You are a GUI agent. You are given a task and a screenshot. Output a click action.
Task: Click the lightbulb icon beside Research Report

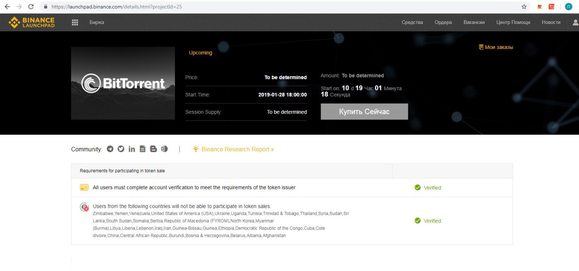click(196, 149)
